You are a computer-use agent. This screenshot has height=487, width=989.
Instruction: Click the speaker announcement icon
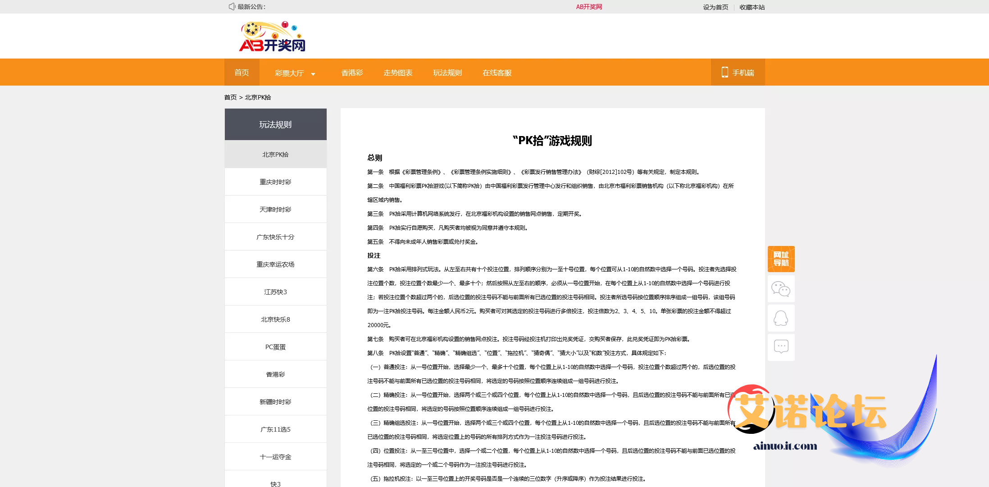tap(232, 7)
